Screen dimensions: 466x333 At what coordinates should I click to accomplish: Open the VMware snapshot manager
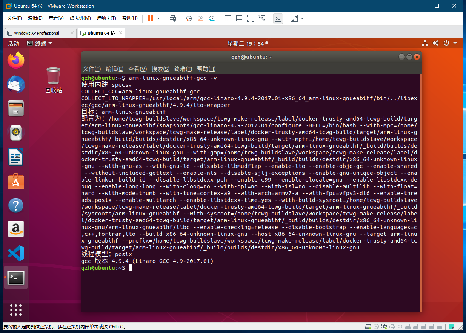pyautogui.click(x=212, y=18)
